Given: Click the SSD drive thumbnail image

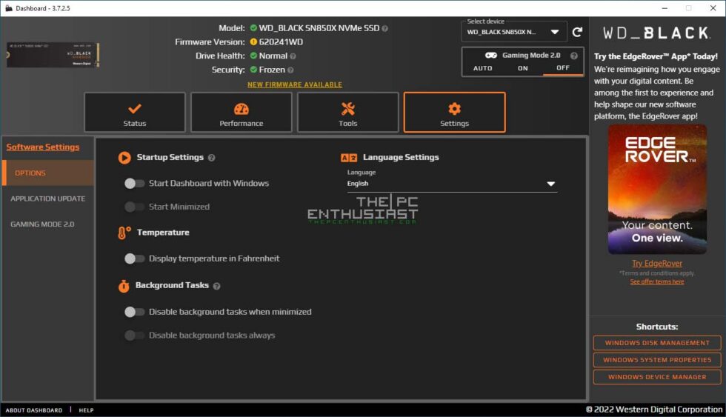Looking at the screenshot, I should coord(53,55).
